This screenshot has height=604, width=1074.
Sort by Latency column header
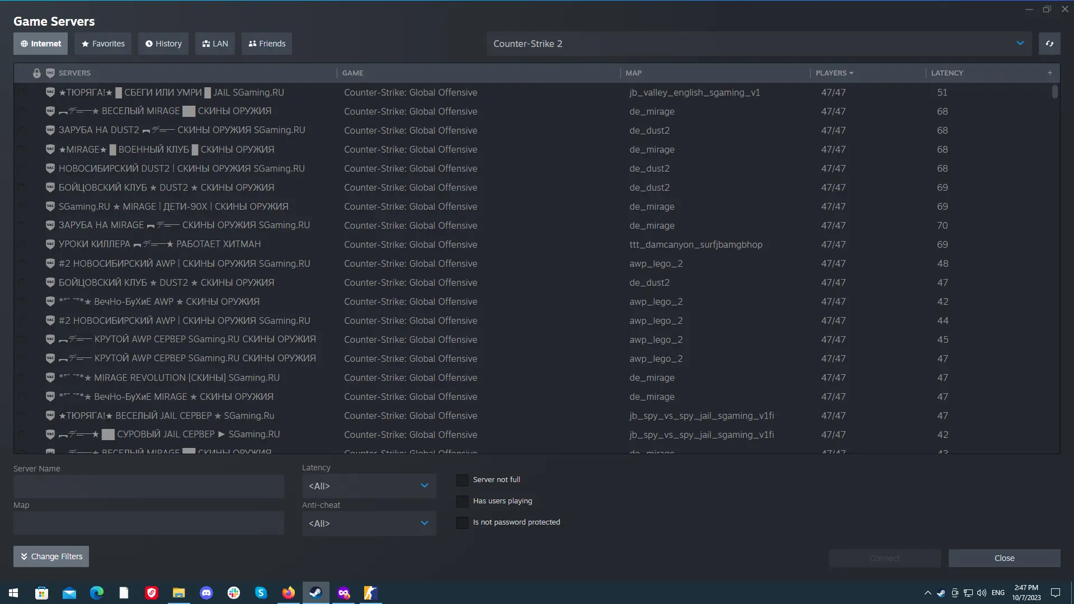pyautogui.click(x=947, y=73)
